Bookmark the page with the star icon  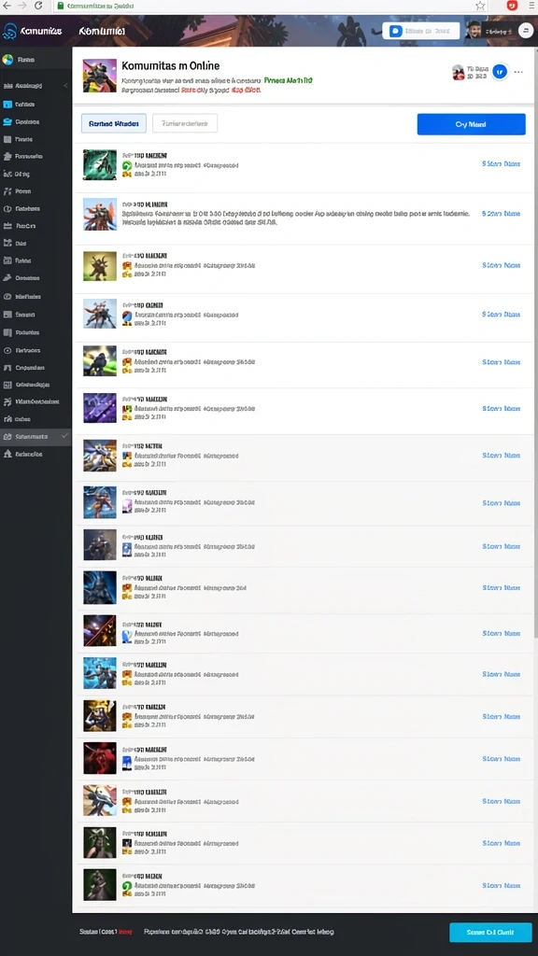[x=480, y=6]
